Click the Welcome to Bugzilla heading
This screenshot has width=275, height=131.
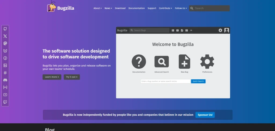(173, 44)
